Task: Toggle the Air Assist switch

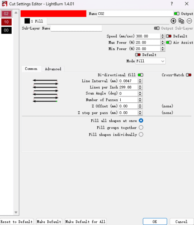Action: 169,42
